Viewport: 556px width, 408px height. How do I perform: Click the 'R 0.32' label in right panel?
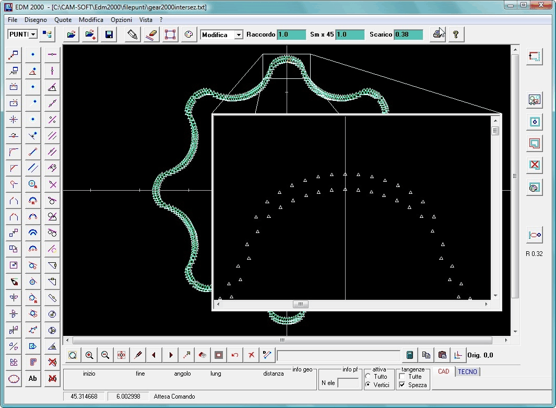click(x=534, y=254)
